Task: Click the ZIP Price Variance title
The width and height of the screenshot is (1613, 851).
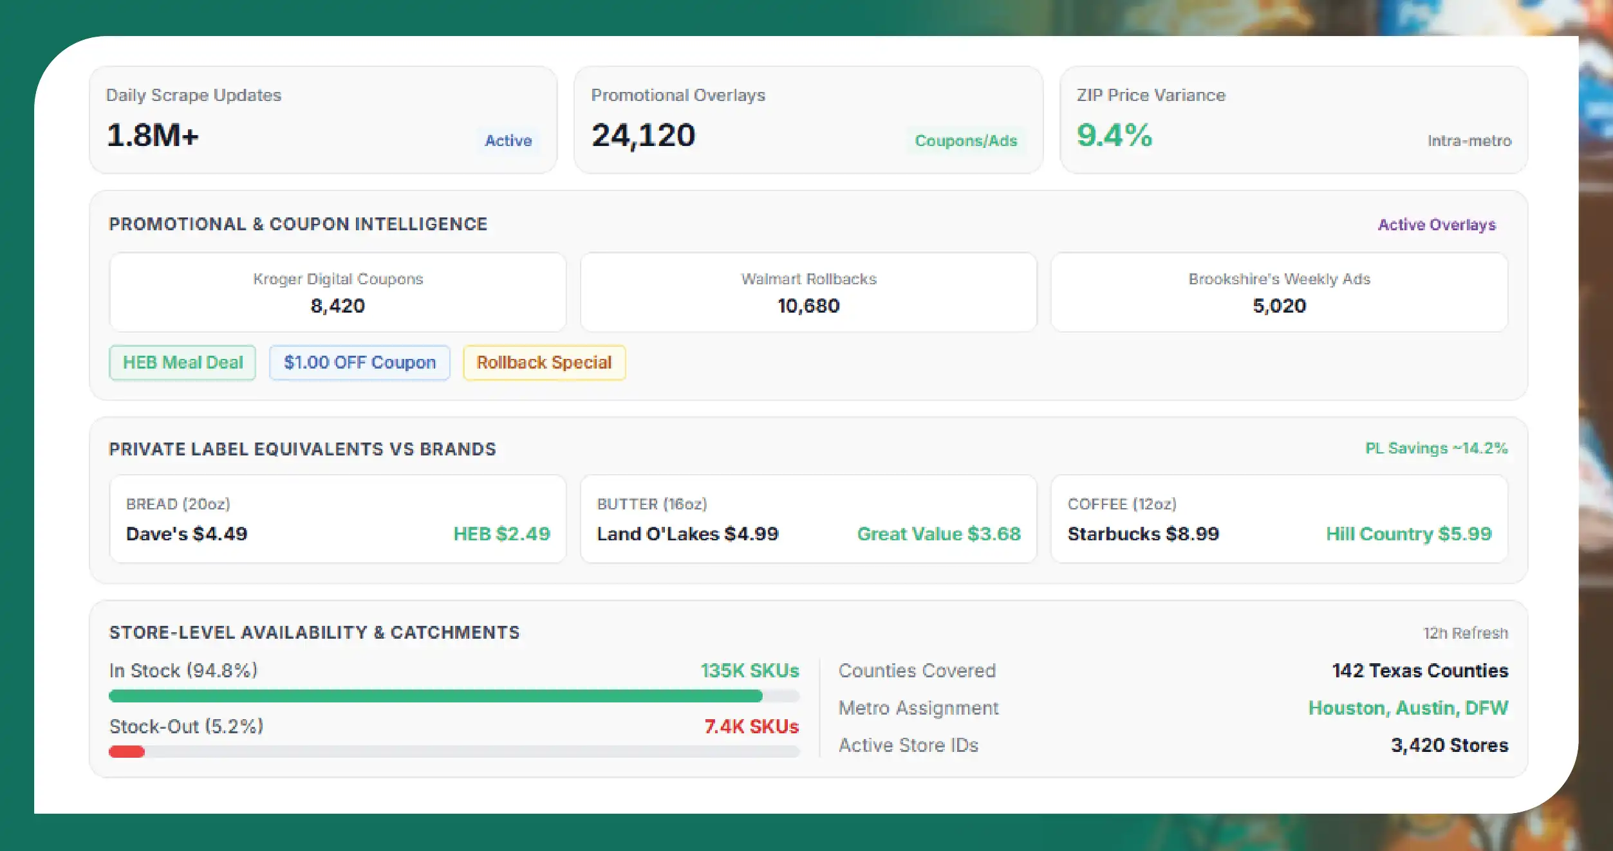Action: point(1151,95)
